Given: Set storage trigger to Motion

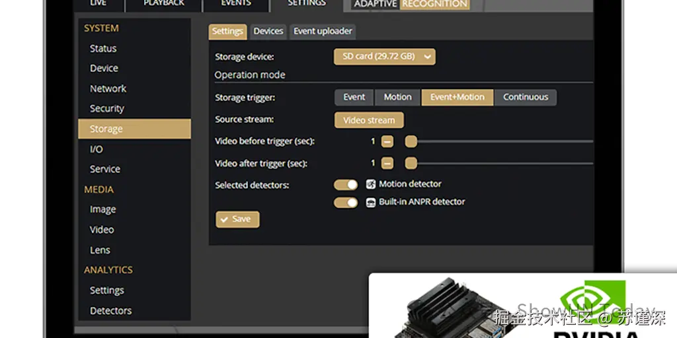Looking at the screenshot, I should click(397, 98).
